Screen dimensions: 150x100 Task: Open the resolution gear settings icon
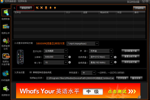[69, 57]
